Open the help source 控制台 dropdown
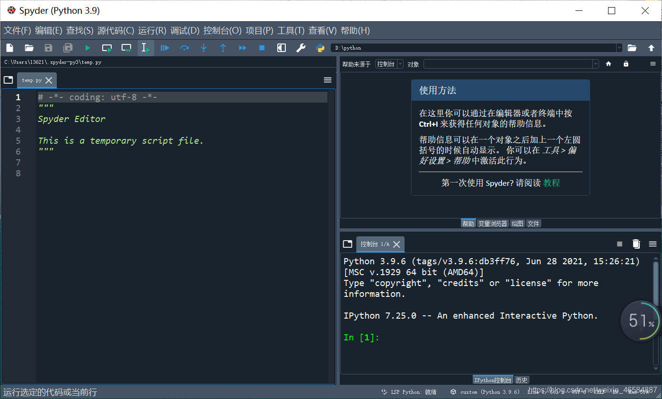Screen dimensions: 662x399 click(x=389, y=64)
